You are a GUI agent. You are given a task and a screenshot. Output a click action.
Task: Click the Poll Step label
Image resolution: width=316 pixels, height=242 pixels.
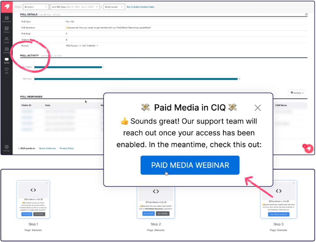[x=26, y=34]
